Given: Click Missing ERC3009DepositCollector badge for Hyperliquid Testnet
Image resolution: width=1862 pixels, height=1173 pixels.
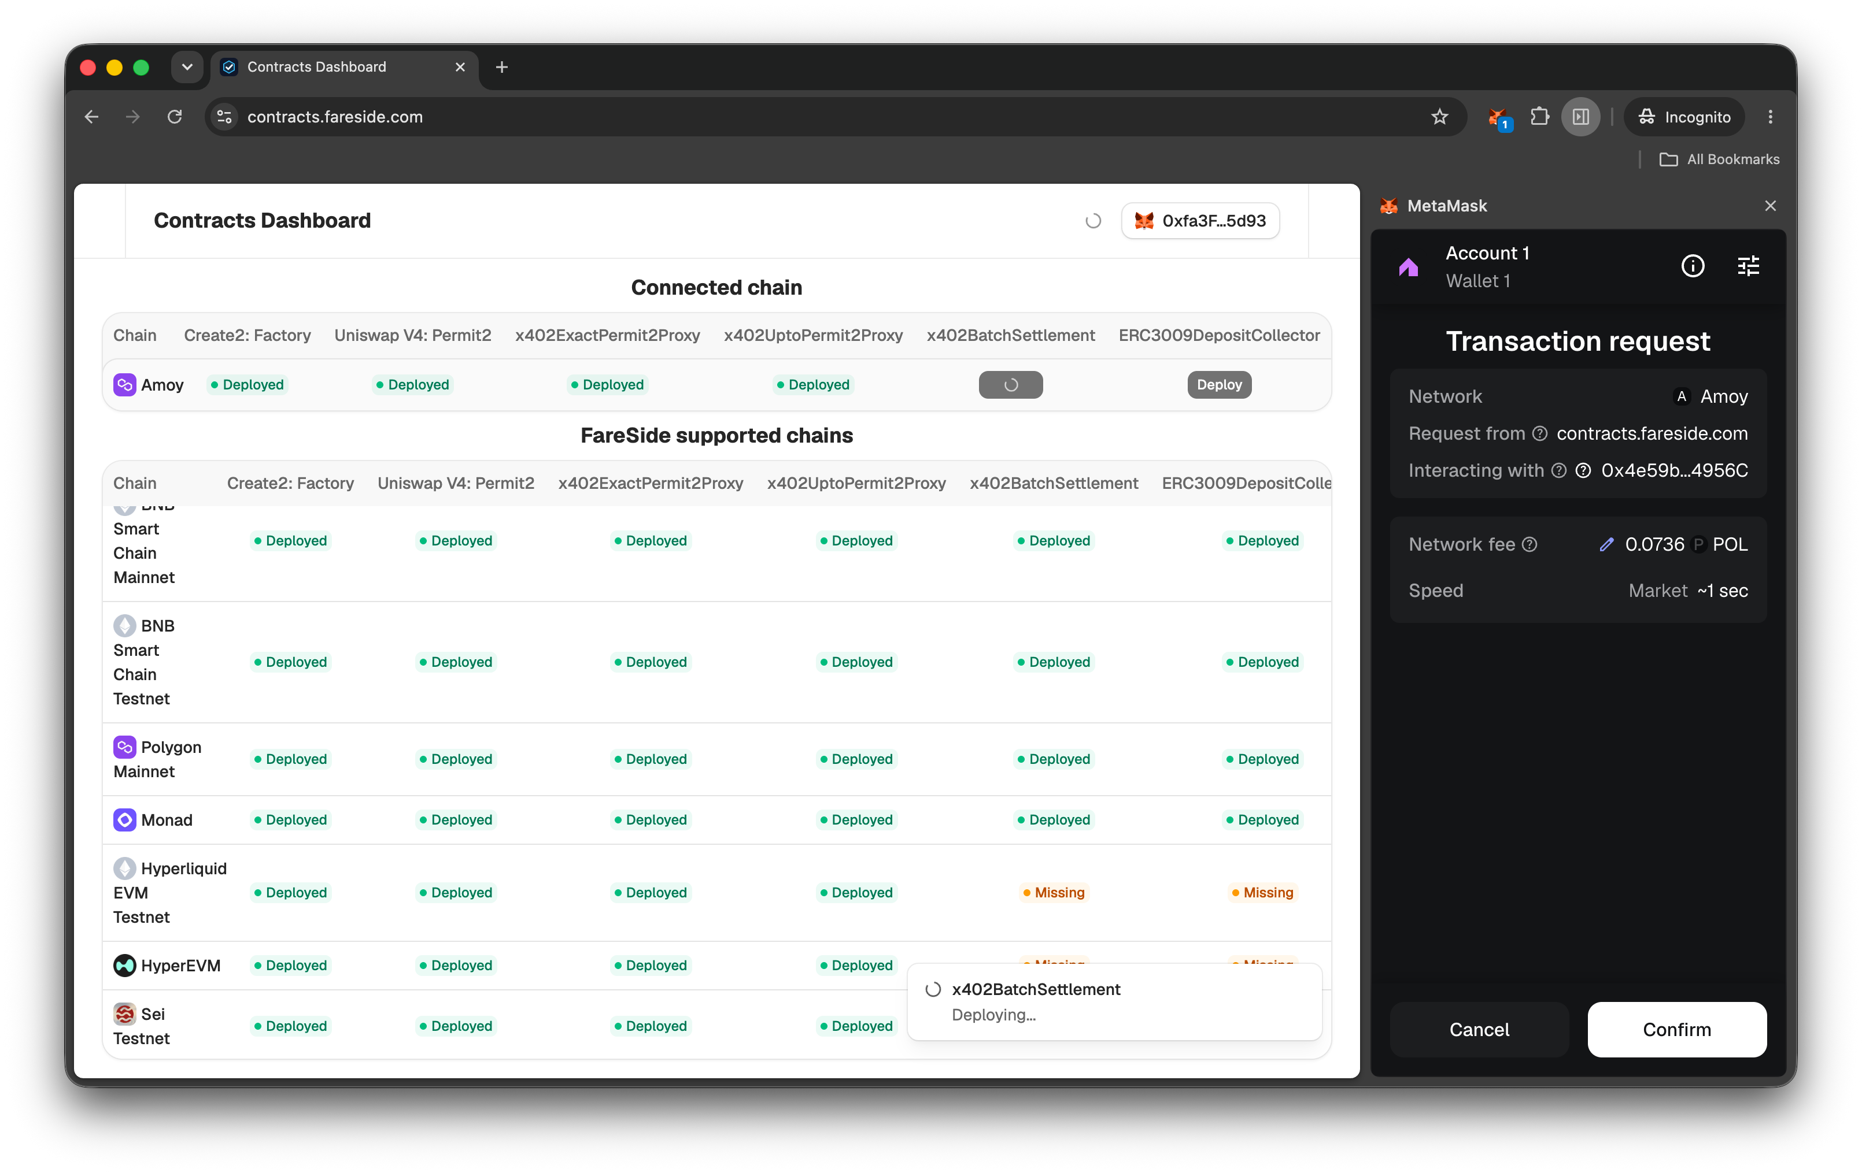Looking at the screenshot, I should coord(1262,893).
